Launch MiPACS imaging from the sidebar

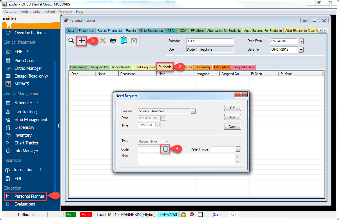(x=22, y=84)
